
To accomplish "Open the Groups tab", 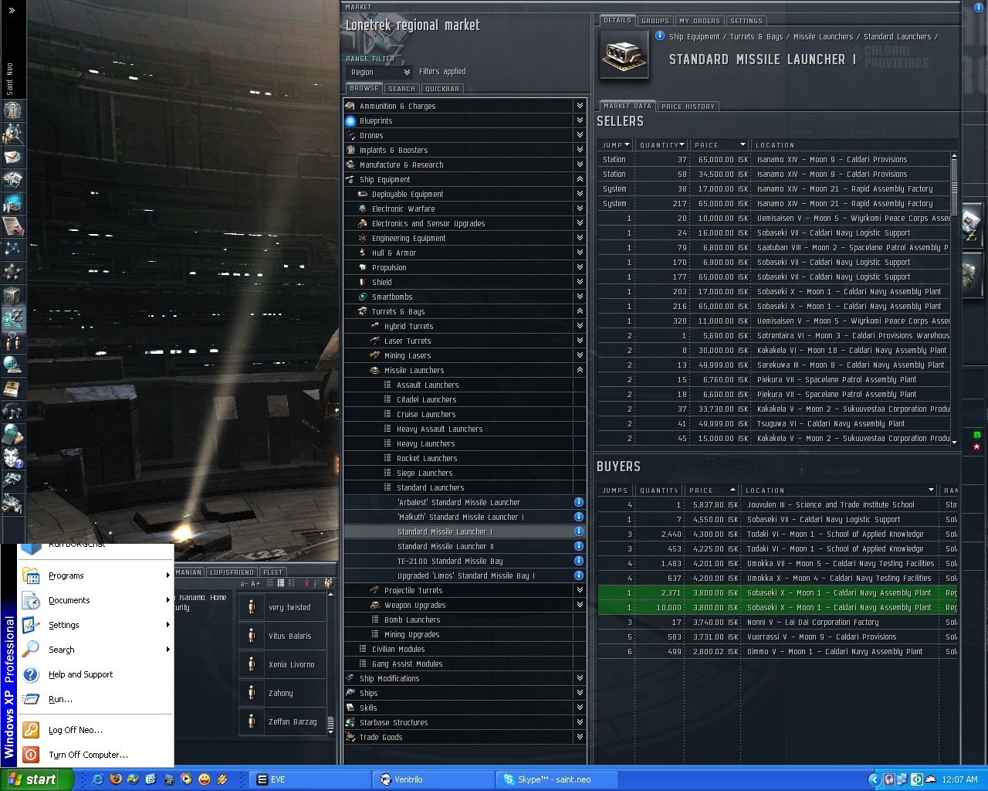I will [655, 21].
